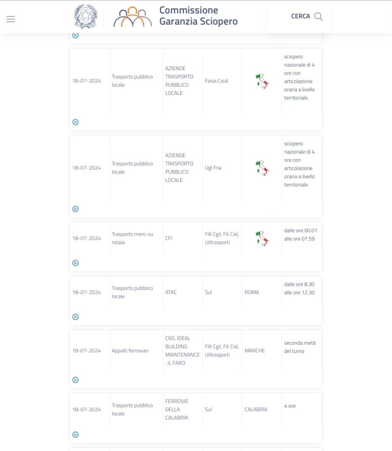The width and height of the screenshot is (392, 451).
Task: Select the 'MARCHE' location cell
Action: coord(255,351)
